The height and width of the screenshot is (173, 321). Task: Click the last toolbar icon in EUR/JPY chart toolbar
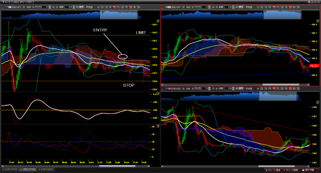138,7
